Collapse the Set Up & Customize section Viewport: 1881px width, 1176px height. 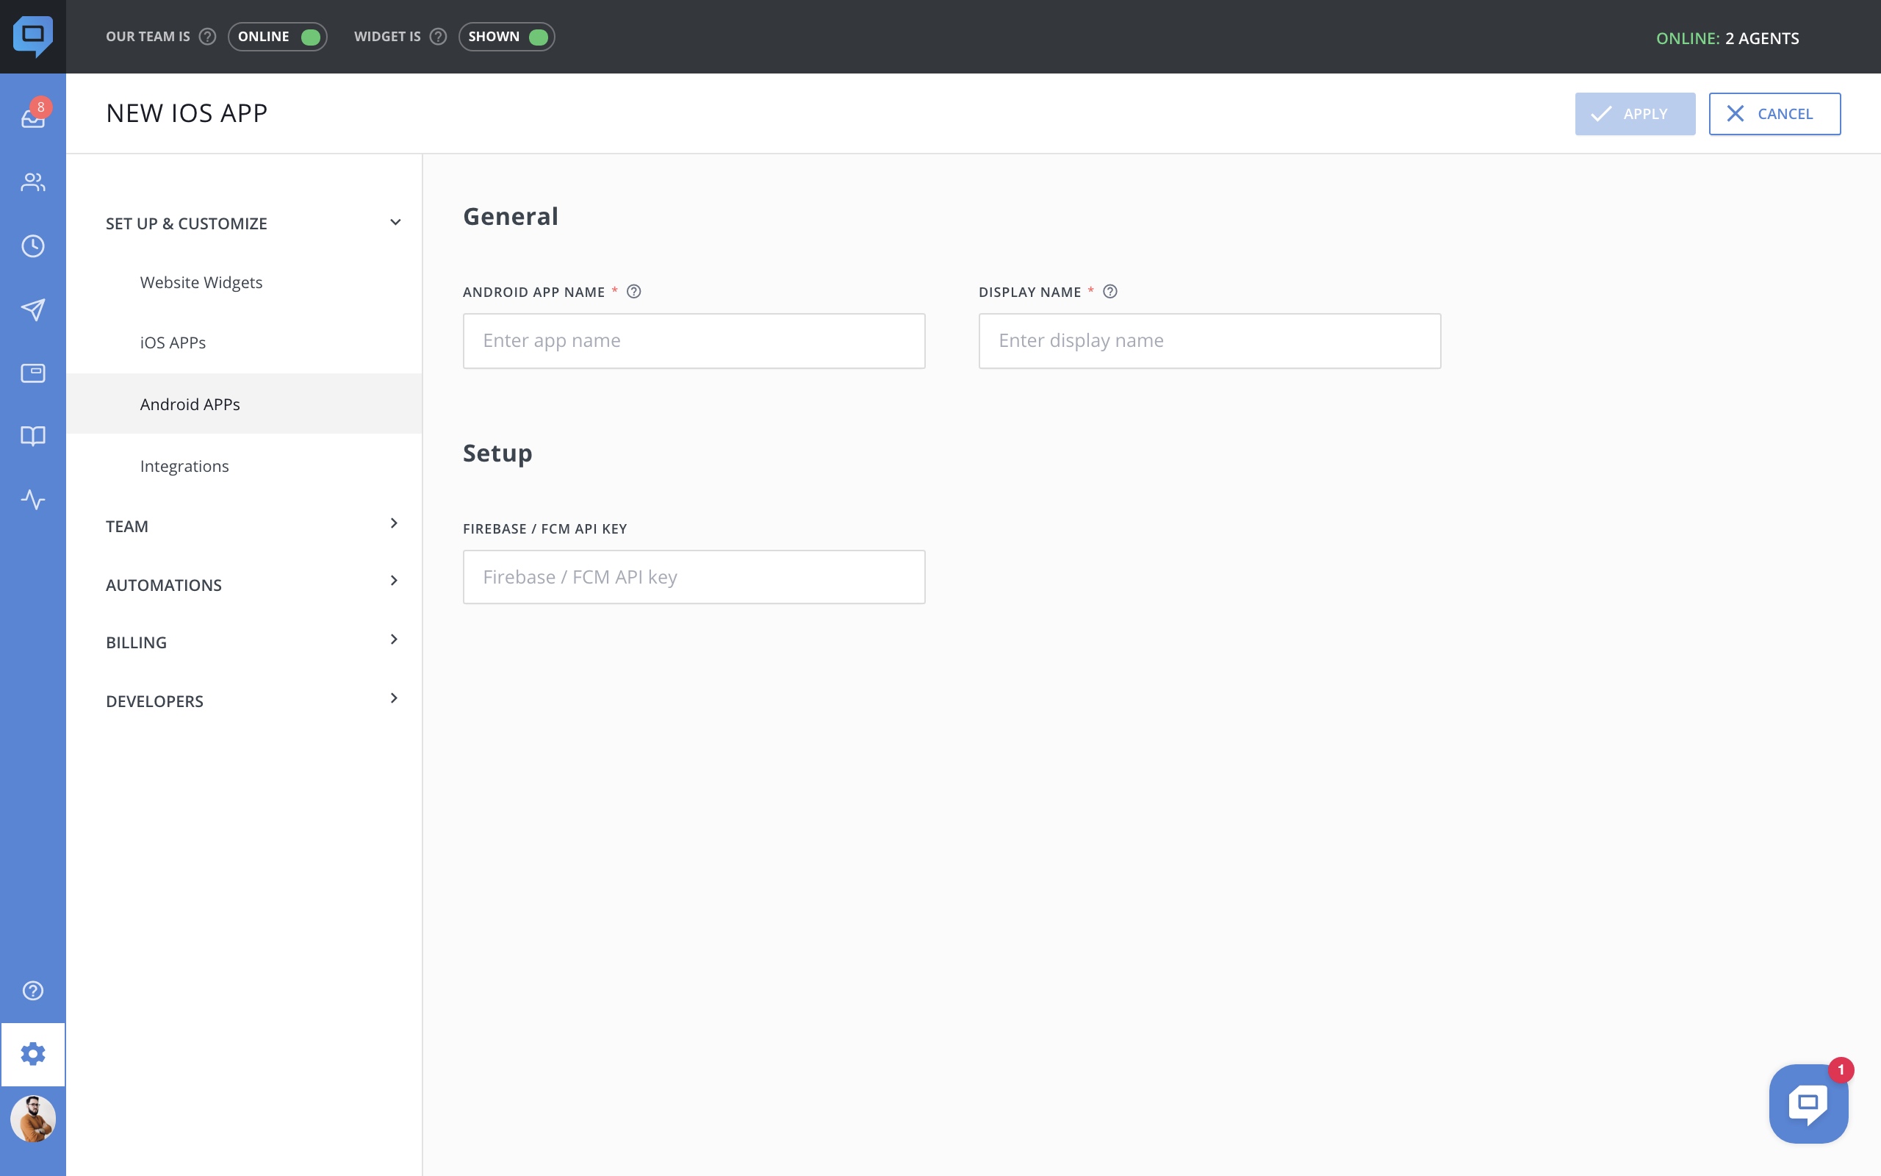(253, 223)
